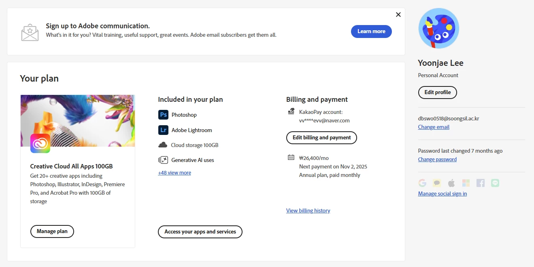Click the Password last changed 7 months ago text
The width and height of the screenshot is (534, 267).
(x=460, y=151)
